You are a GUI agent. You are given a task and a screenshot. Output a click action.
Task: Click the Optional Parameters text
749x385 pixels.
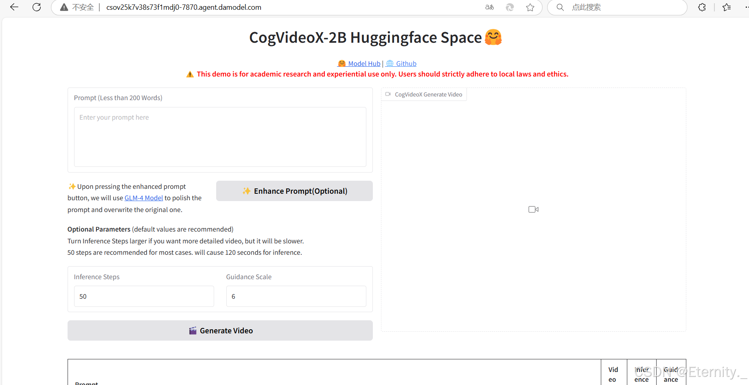pyautogui.click(x=99, y=229)
